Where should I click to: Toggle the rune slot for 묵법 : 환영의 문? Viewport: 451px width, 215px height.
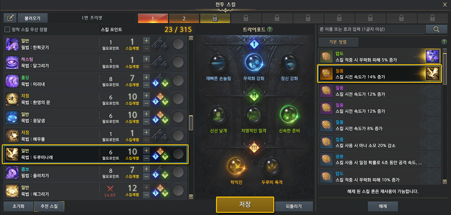pos(178,99)
